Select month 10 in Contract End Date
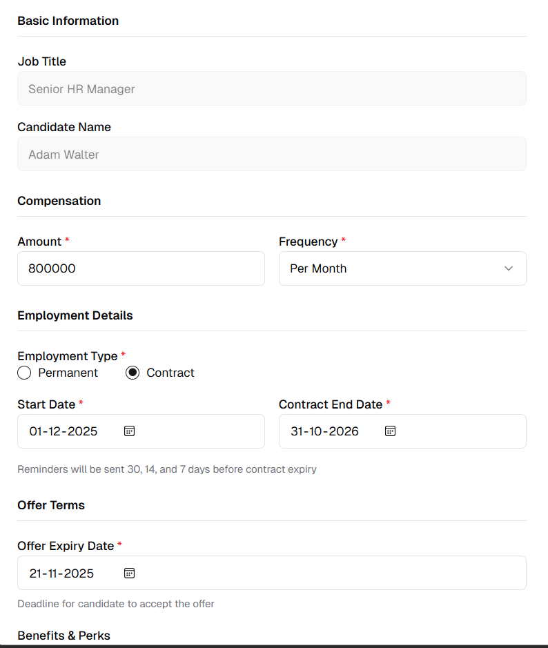The image size is (548, 648). [x=317, y=432]
